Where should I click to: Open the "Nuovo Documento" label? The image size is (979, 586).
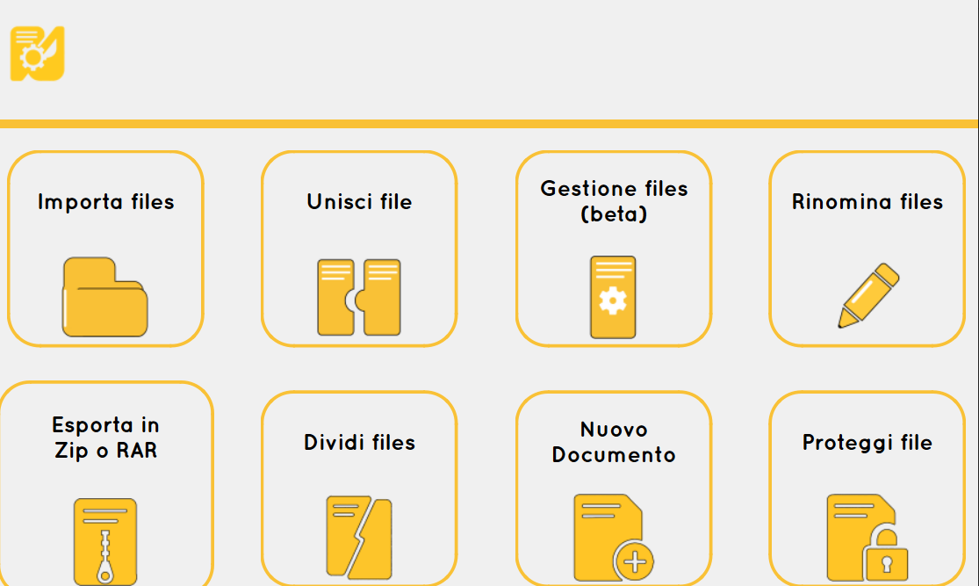[x=614, y=442]
